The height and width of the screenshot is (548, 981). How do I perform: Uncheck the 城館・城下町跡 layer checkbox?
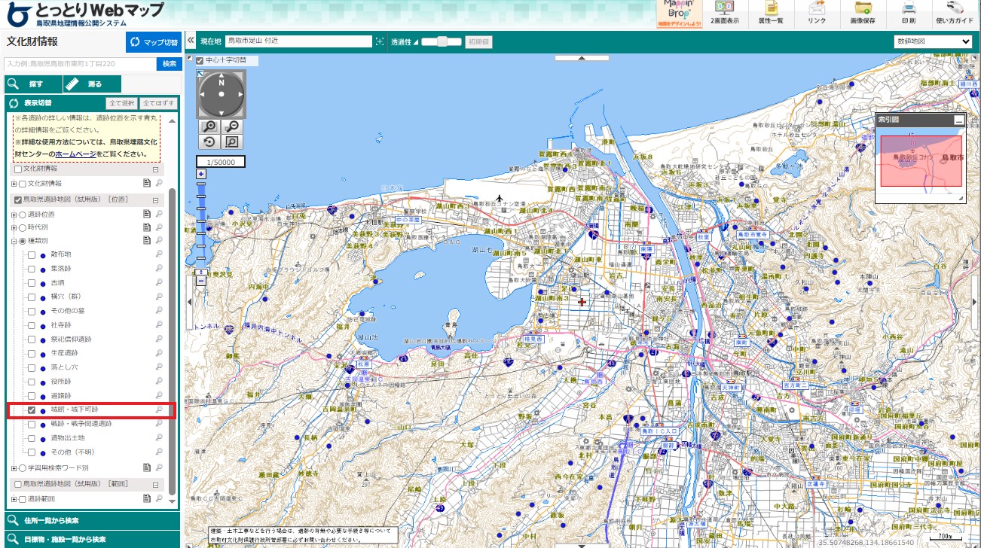(32, 410)
